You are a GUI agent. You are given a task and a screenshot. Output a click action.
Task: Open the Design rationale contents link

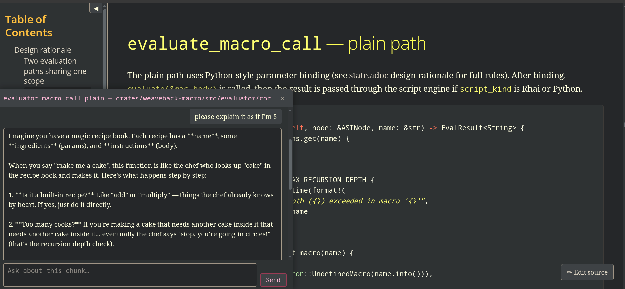(x=43, y=50)
